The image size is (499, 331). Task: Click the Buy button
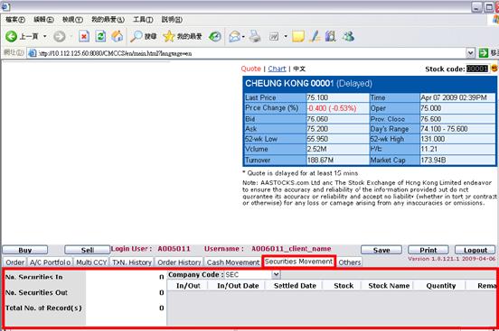25,250
